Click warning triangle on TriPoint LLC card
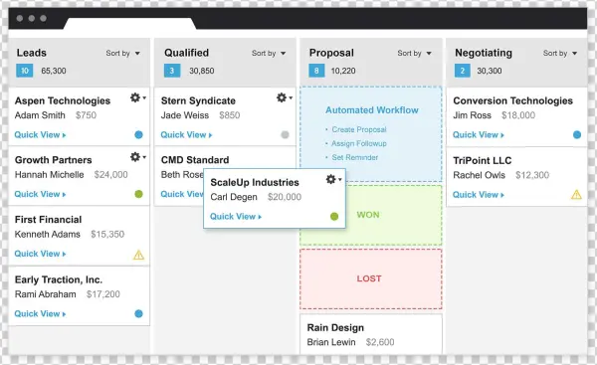This screenshot has width=597, height=365. tap(576, 195)
